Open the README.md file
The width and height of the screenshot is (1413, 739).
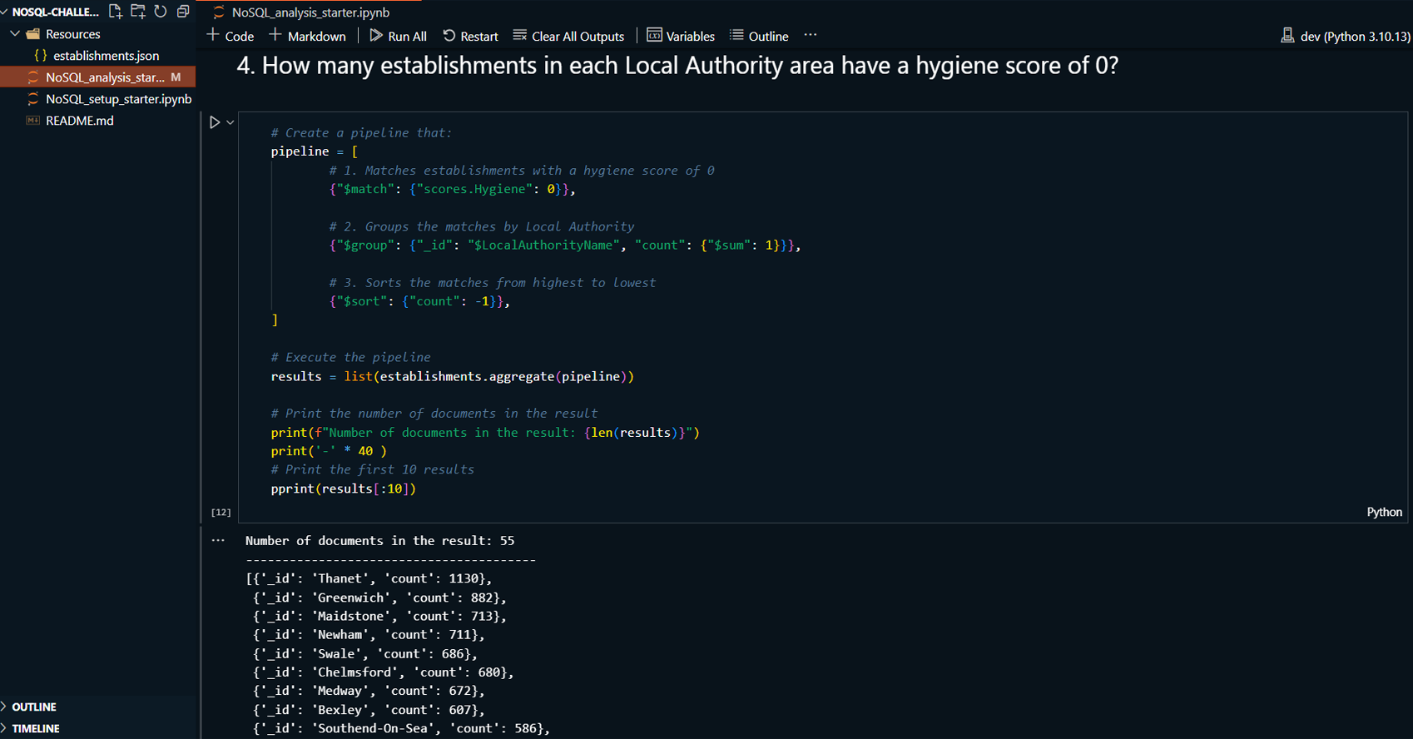click(79, 121)
